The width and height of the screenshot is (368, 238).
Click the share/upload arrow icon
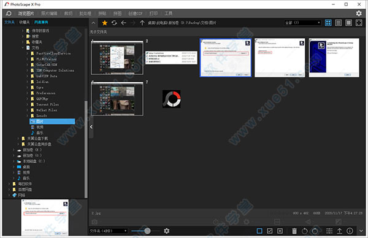[339, 231]
